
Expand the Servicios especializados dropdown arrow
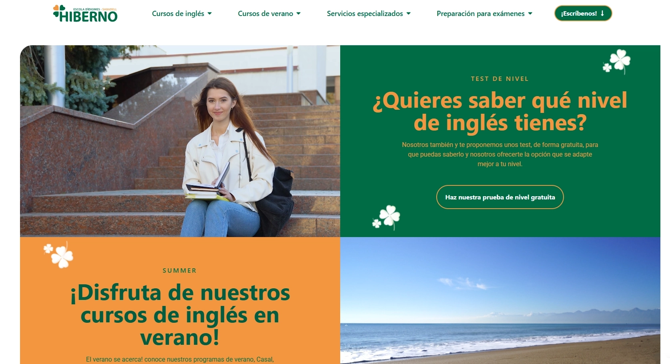408,14
